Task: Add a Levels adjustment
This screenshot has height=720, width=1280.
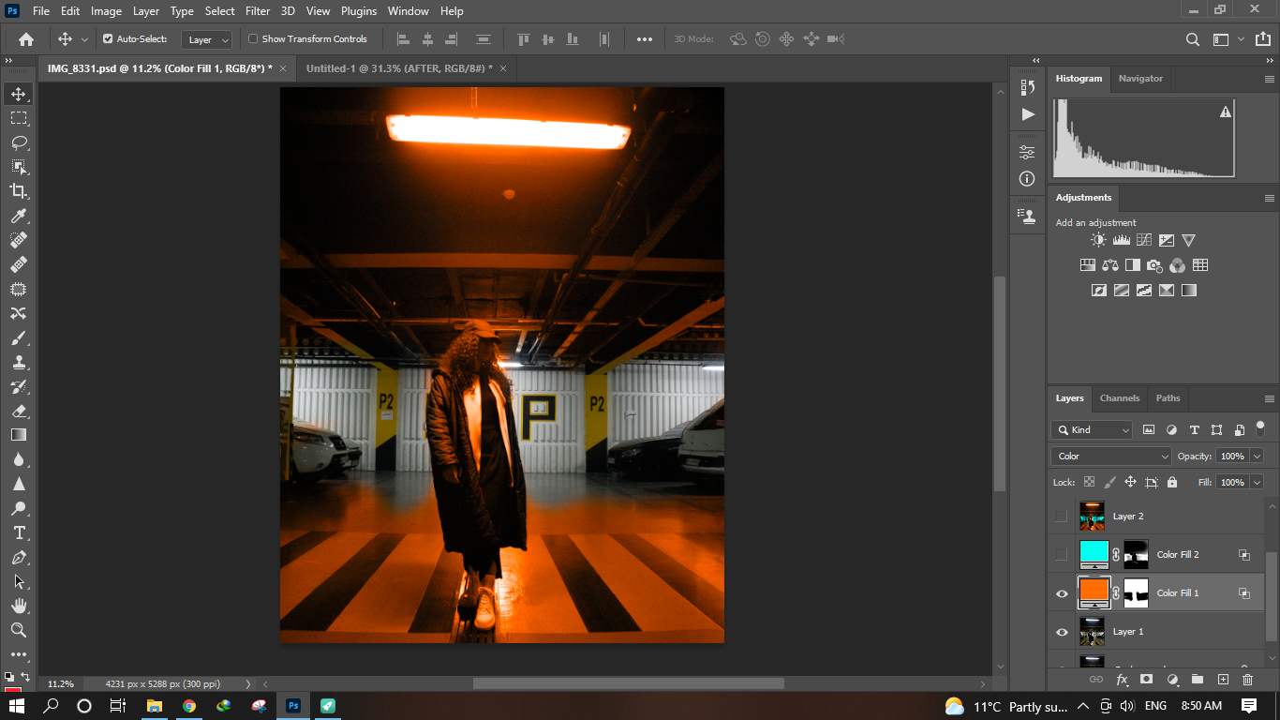Action: [1121, 240]
